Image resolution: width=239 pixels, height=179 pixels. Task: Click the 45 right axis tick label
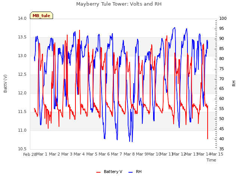coord(221,129)
